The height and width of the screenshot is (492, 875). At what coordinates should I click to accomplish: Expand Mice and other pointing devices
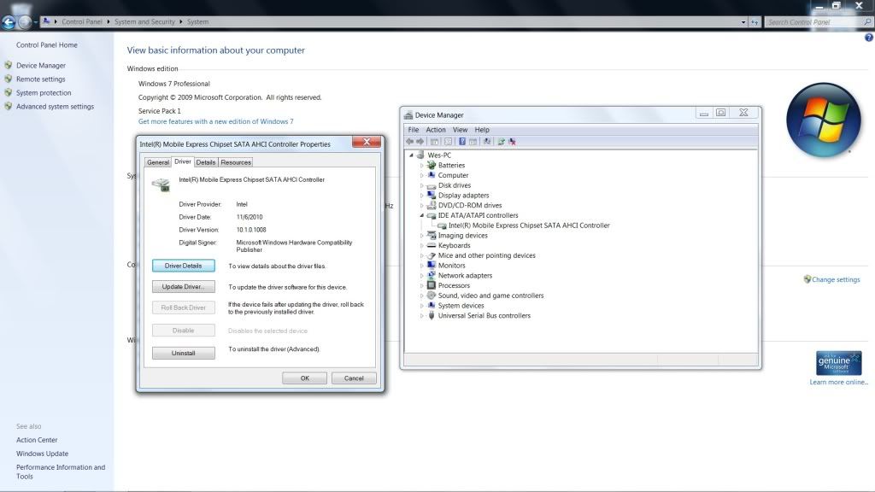point(422,255)
